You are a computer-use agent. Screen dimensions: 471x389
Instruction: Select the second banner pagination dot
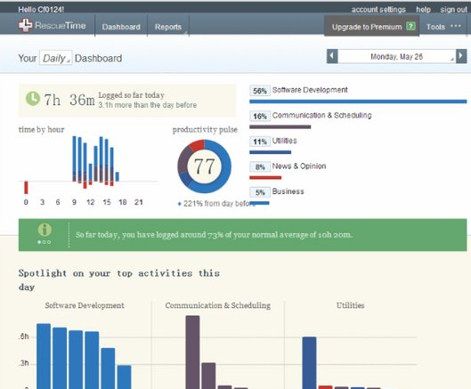[45, 242]
